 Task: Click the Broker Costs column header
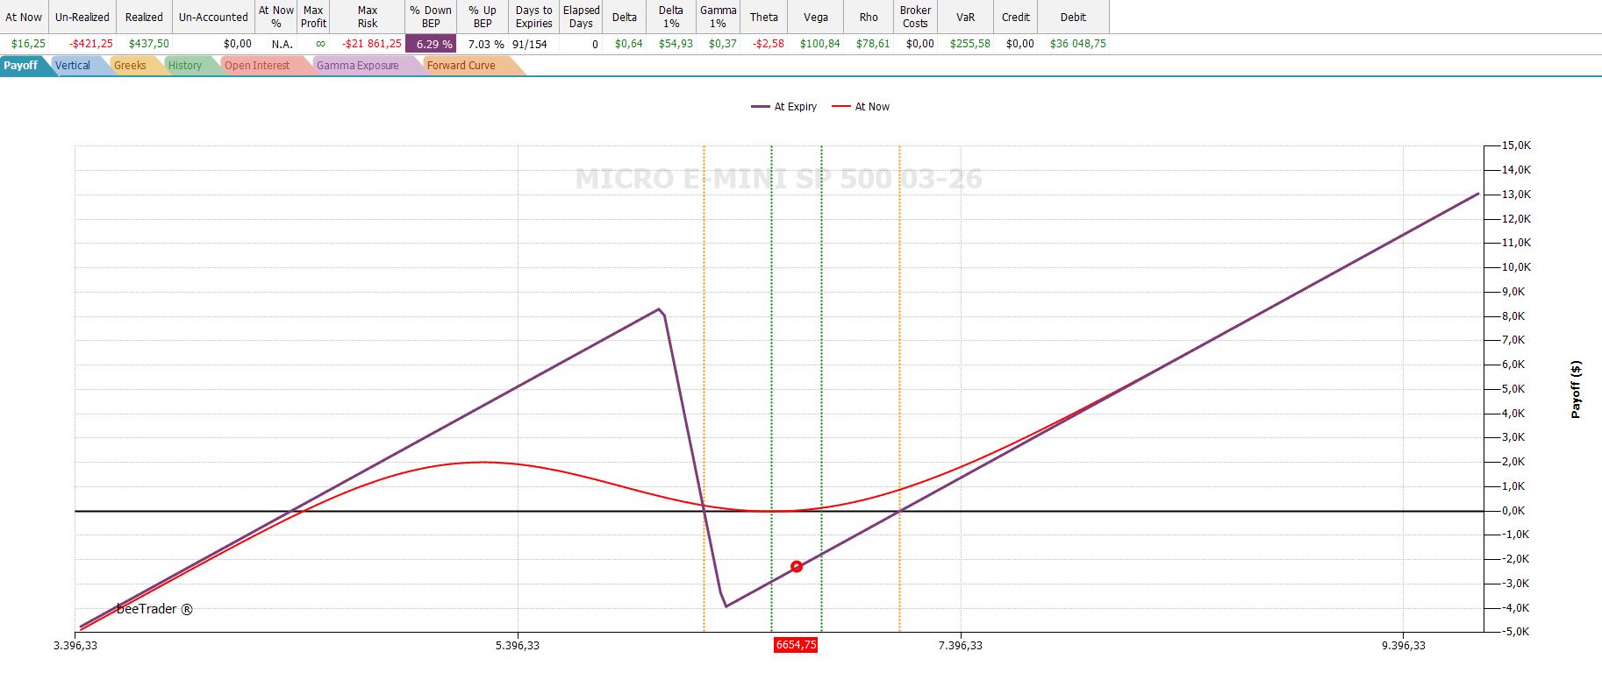pyautogui.click(x=914, y=17)
